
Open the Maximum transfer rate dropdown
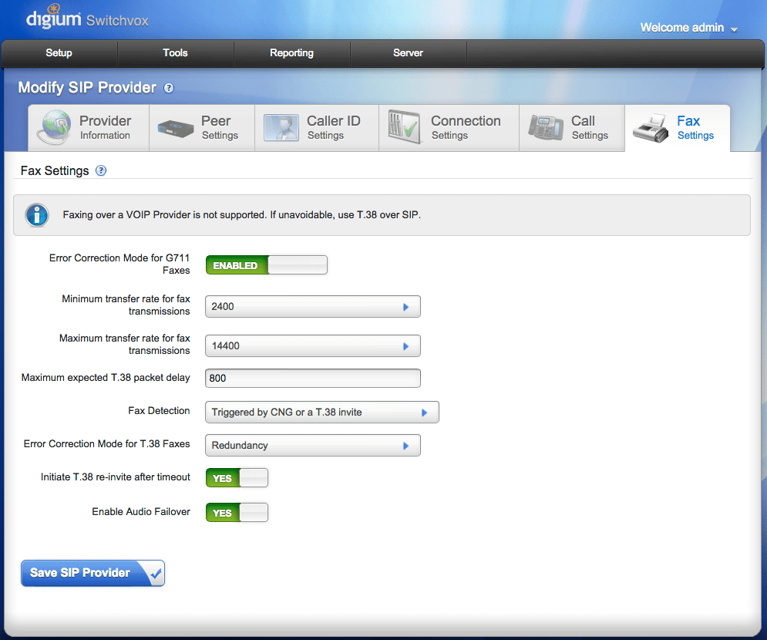click(312, 346)
